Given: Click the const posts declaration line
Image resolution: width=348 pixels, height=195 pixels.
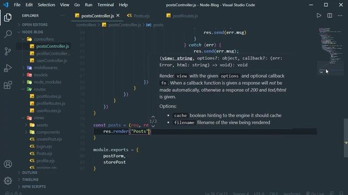Looking at the screenshot, I should pyautogui.click(x=121, y=125).
